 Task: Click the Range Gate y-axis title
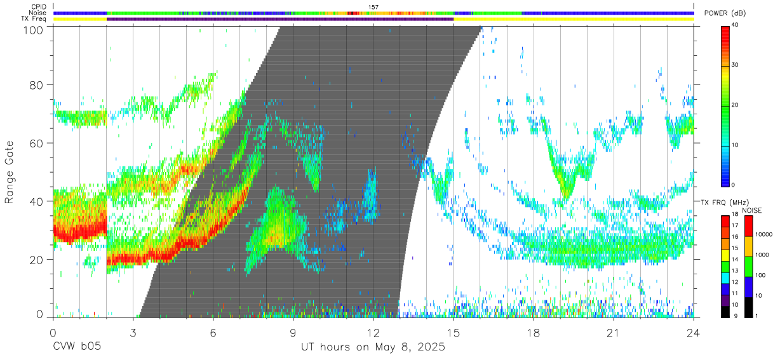coord(10,173)
